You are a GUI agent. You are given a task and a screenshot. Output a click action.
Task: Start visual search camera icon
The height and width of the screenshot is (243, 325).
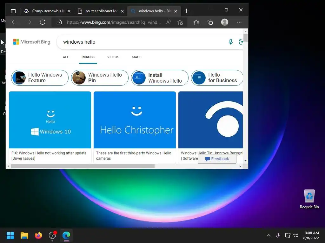(x=241, y=42)
